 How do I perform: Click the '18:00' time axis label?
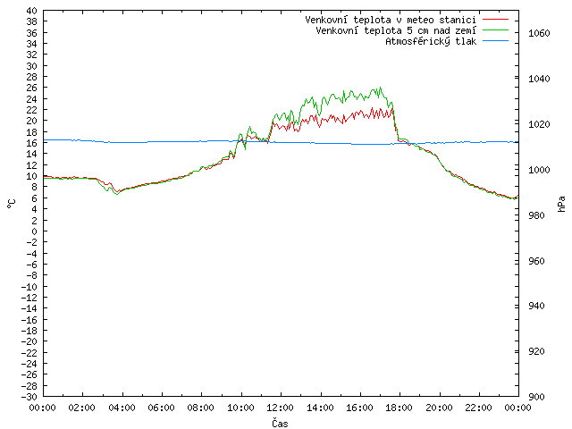click(400, 408)
